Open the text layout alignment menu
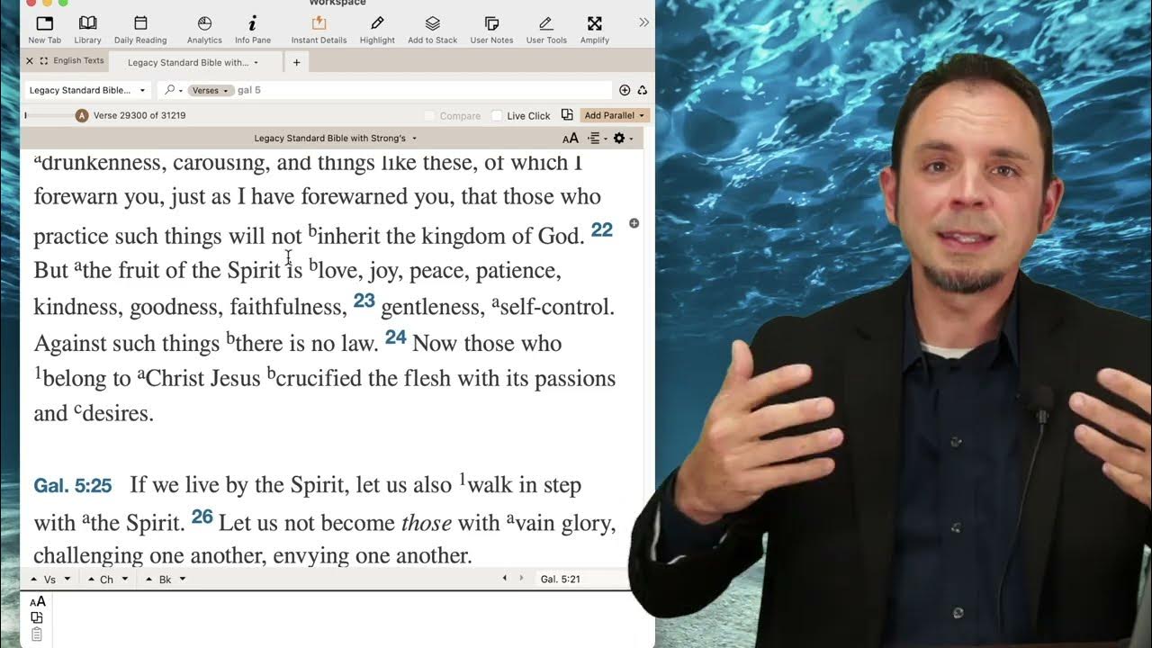Image resolution: width=1152 pixels, height=648 pixels. 596,139
